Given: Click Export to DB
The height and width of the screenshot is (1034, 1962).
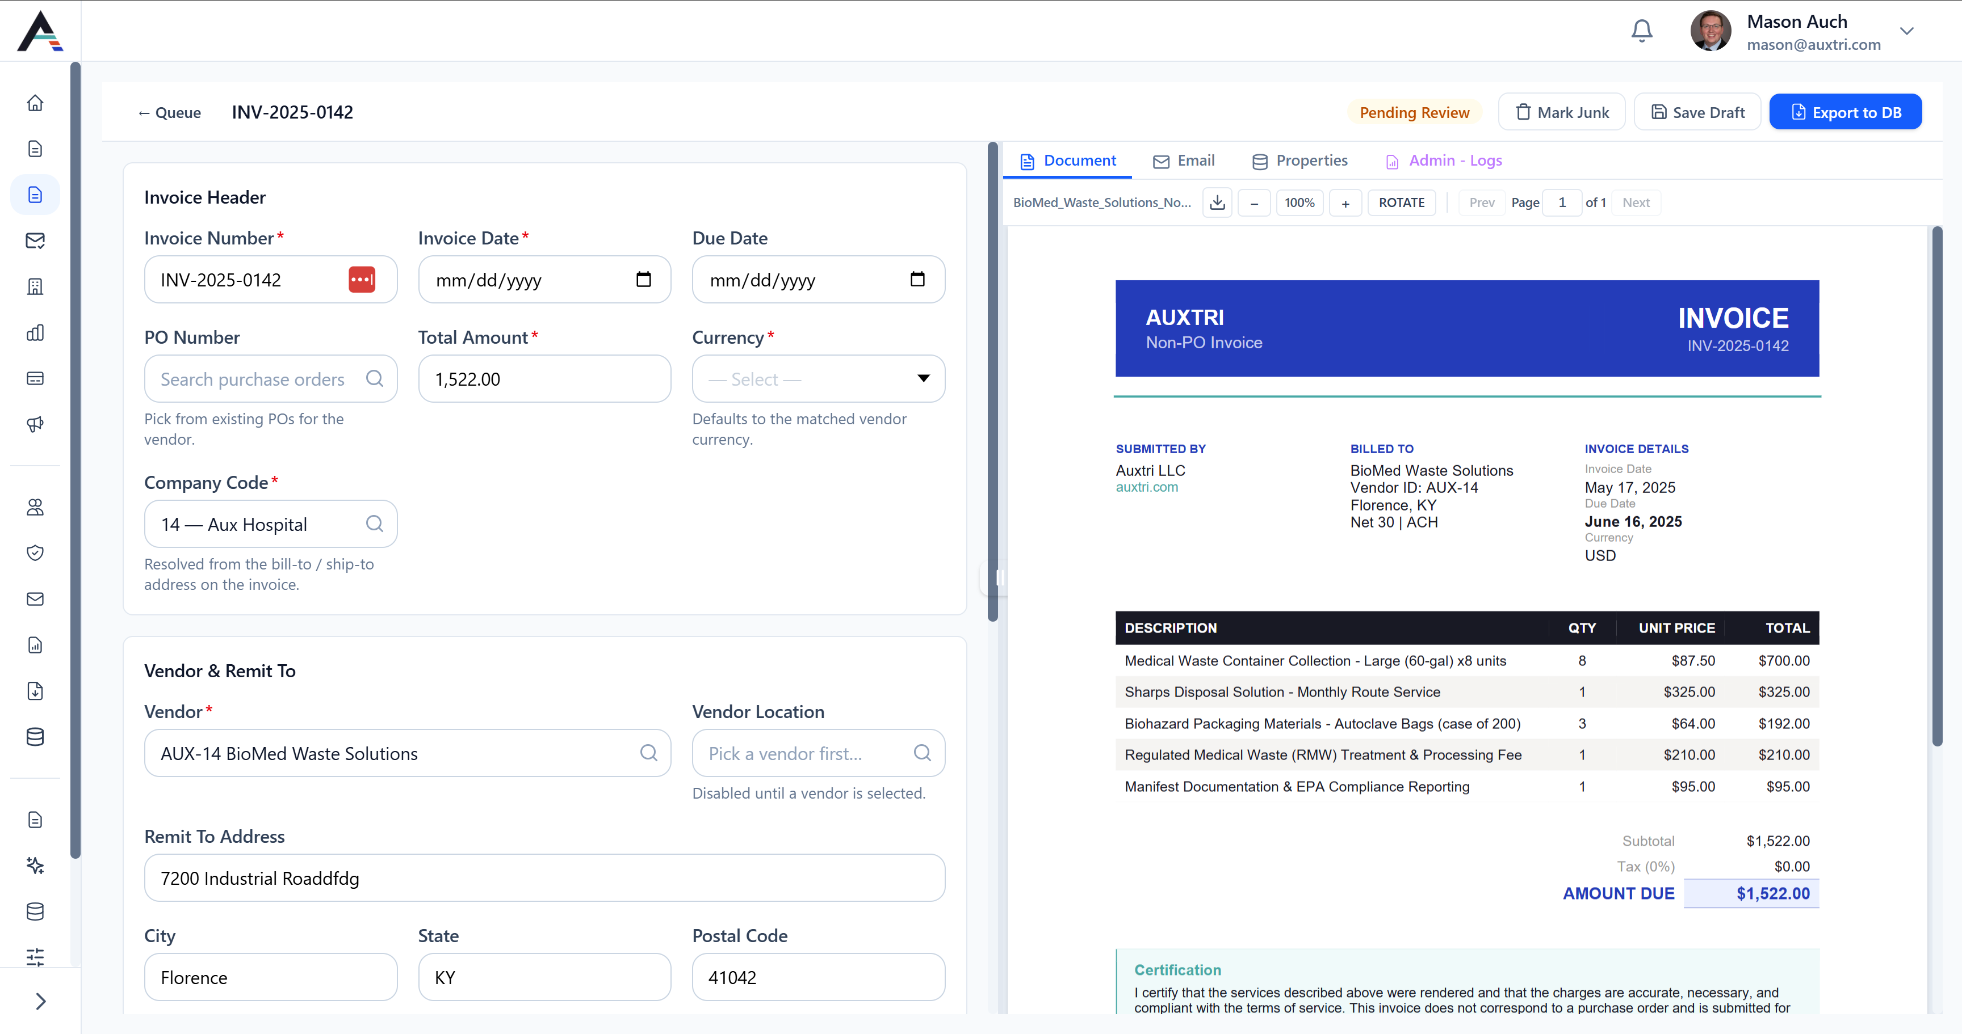Looking at the screenshot, I should [1844, 112].
